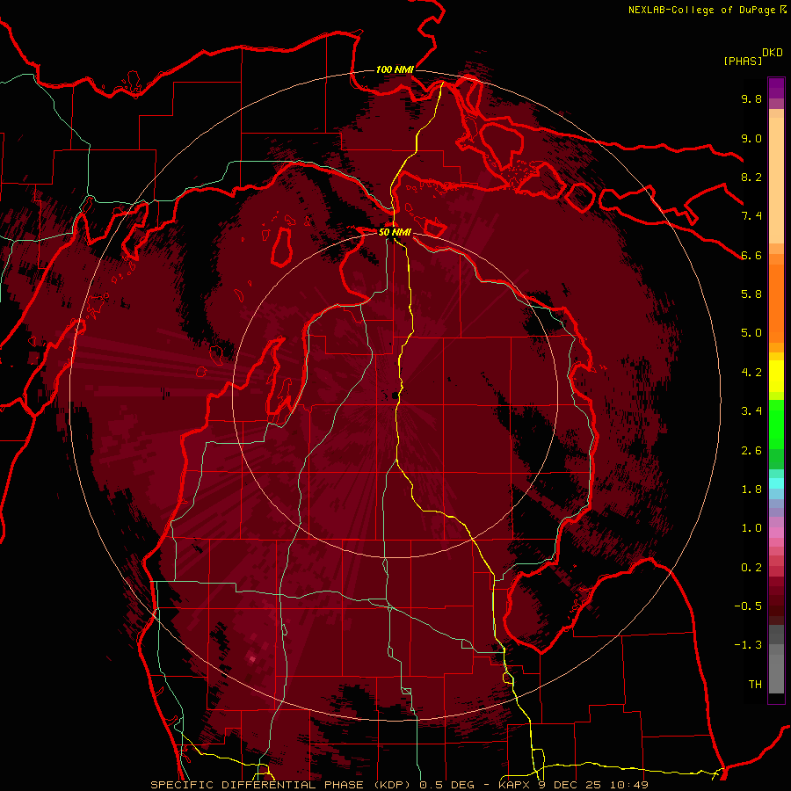
Task: Click the cyan segment of the color bar
Action: coord(776,483)
